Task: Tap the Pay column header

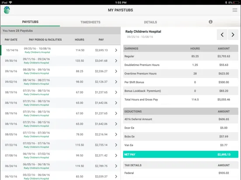Action: pos(101,40)
